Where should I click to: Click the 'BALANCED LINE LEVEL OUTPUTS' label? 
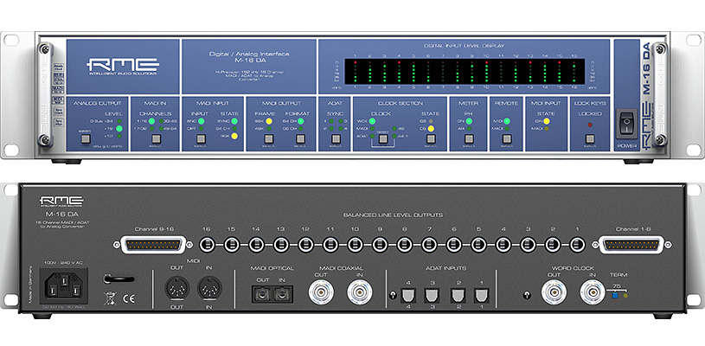[x=393, y=215]
